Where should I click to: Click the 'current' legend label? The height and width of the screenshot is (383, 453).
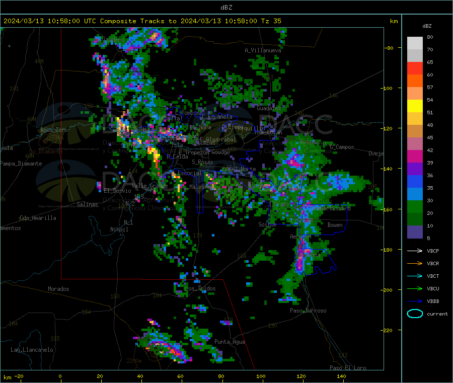[437, 314]
